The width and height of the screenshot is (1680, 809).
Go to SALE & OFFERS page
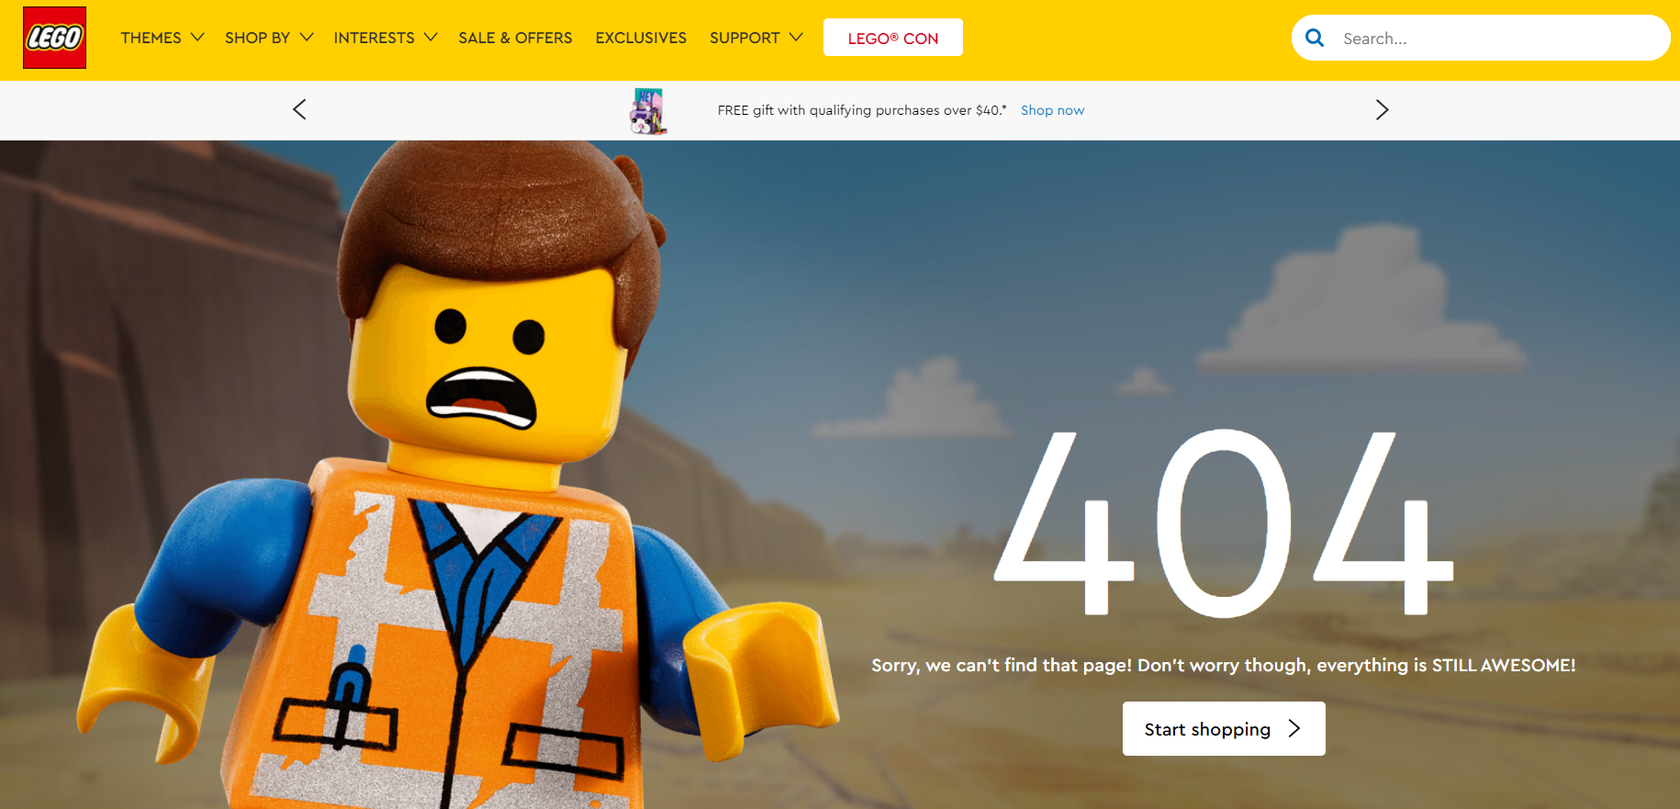point(515,38)
